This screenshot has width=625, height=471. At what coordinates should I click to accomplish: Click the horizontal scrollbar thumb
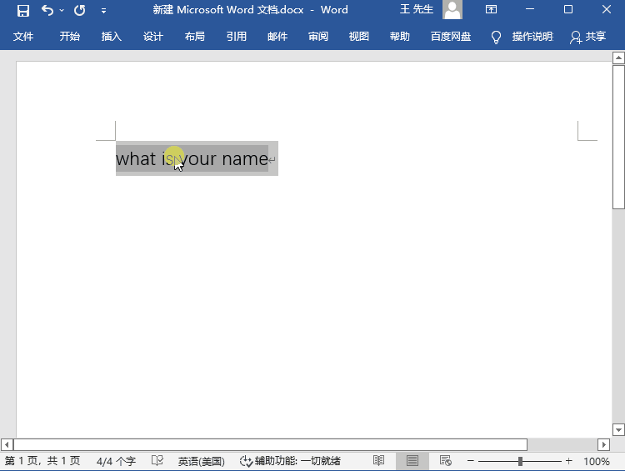click(x=270, y=444)
